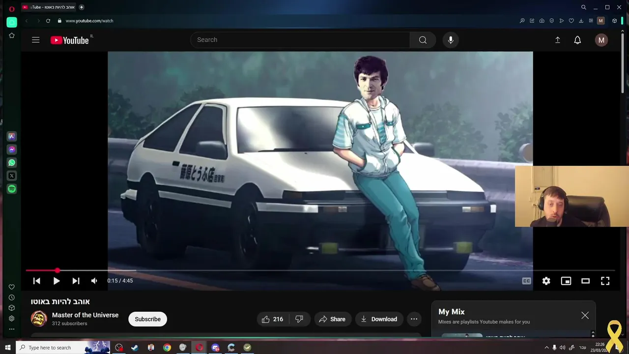Open Opera sidebar settings gear
629x354 pixels.
click(x=12, y=318)
